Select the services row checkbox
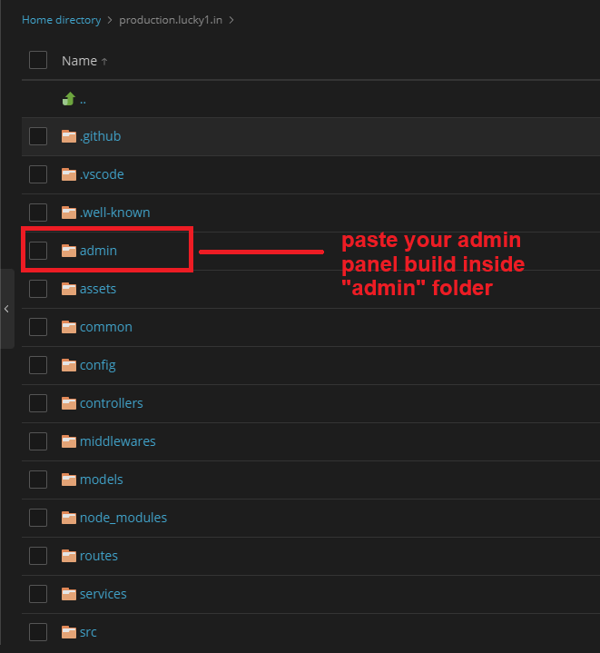The height and width of the screenshot is (653, 600). [x=38, y=594]
